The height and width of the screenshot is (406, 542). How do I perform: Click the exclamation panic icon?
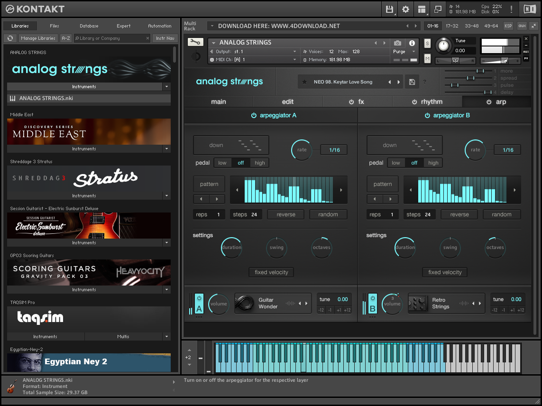[512, 9]
